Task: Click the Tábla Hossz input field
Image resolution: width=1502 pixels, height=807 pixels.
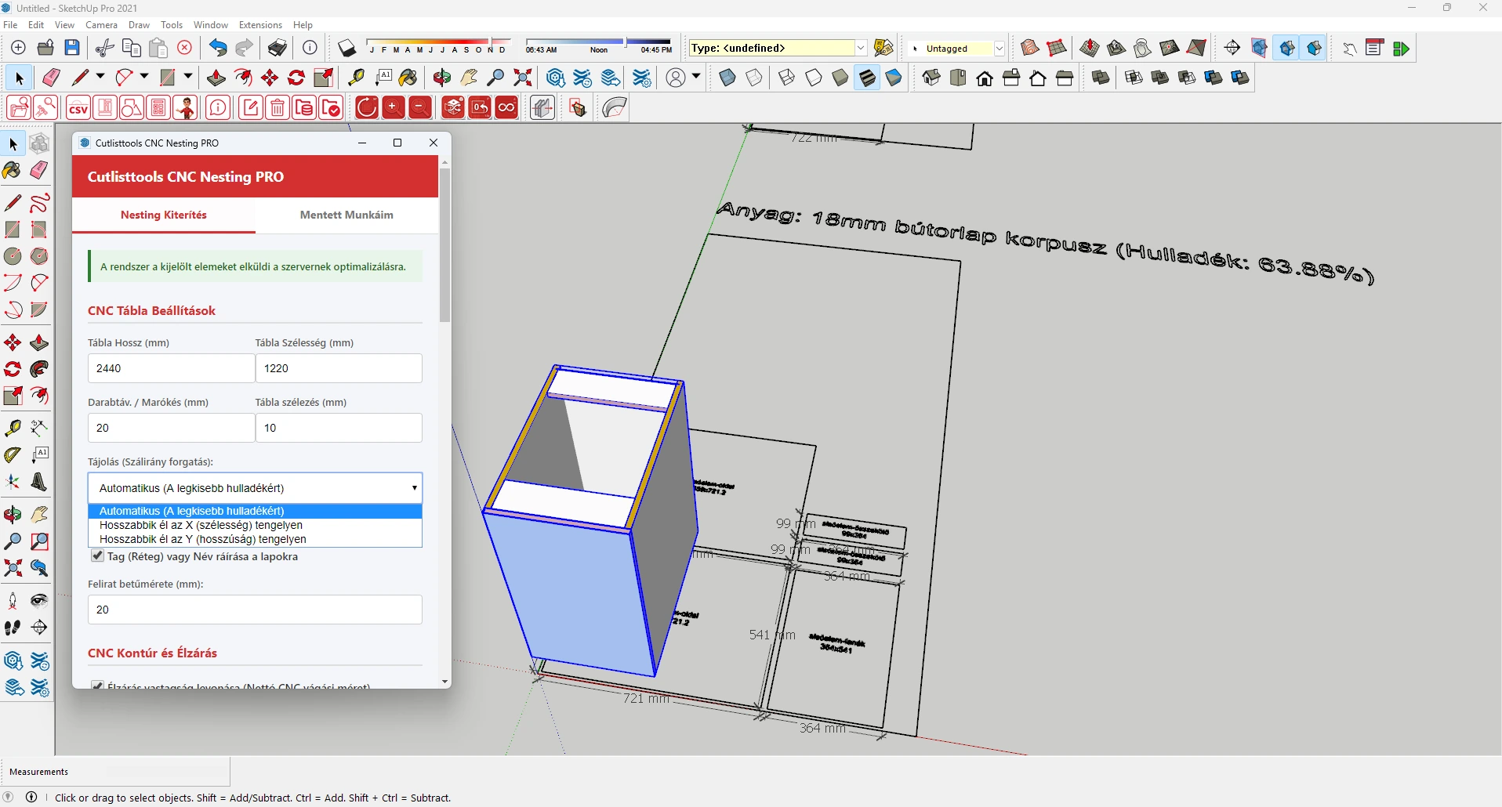Action: point(171,368)
